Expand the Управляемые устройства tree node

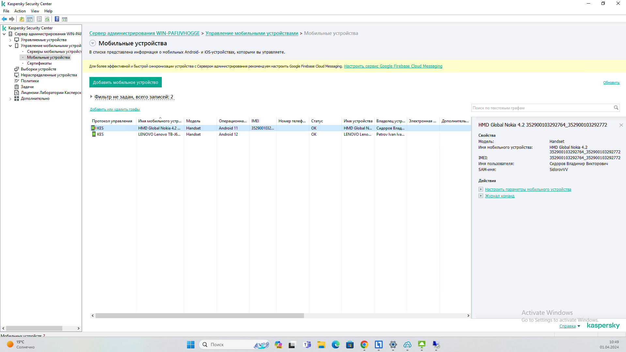pos(10,40)
